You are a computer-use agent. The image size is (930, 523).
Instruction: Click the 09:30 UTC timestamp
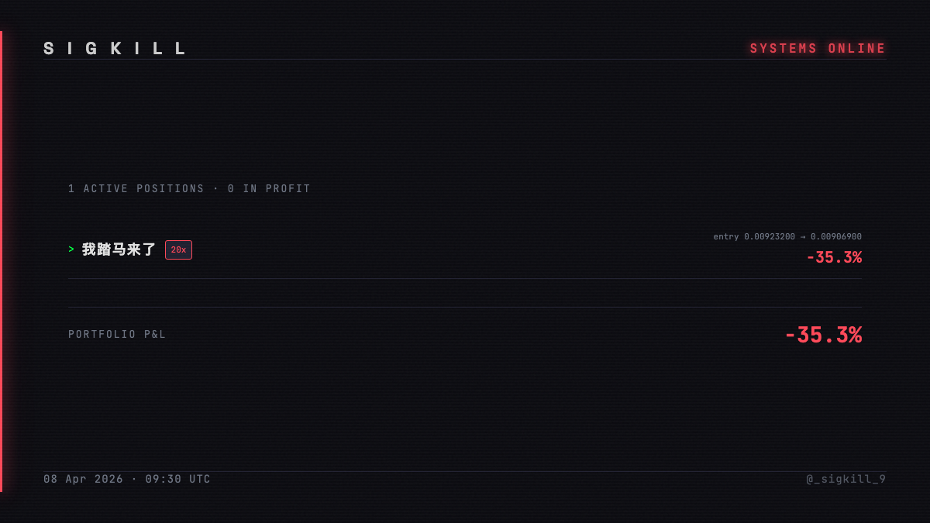click(x=178, y=479)
